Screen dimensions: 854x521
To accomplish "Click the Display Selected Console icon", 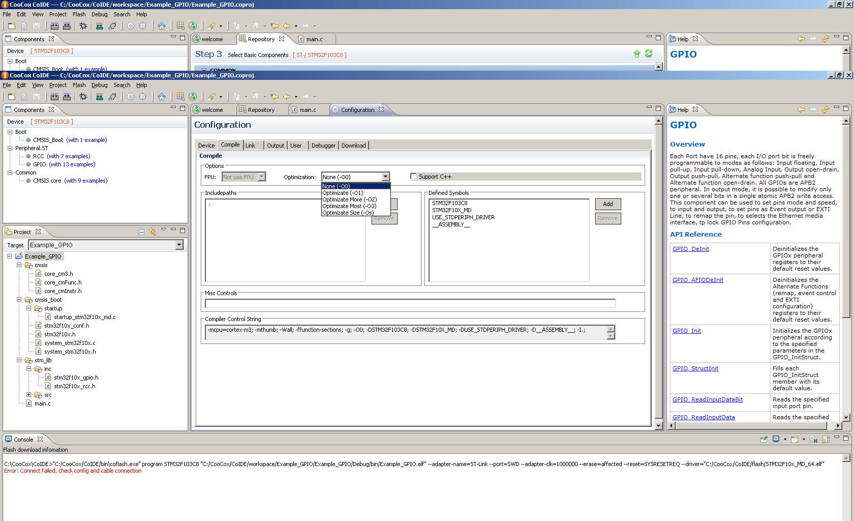I will (776, 440).
